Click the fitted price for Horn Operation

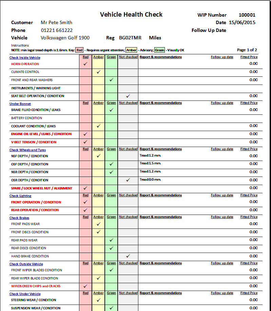[x=254, y=63]
